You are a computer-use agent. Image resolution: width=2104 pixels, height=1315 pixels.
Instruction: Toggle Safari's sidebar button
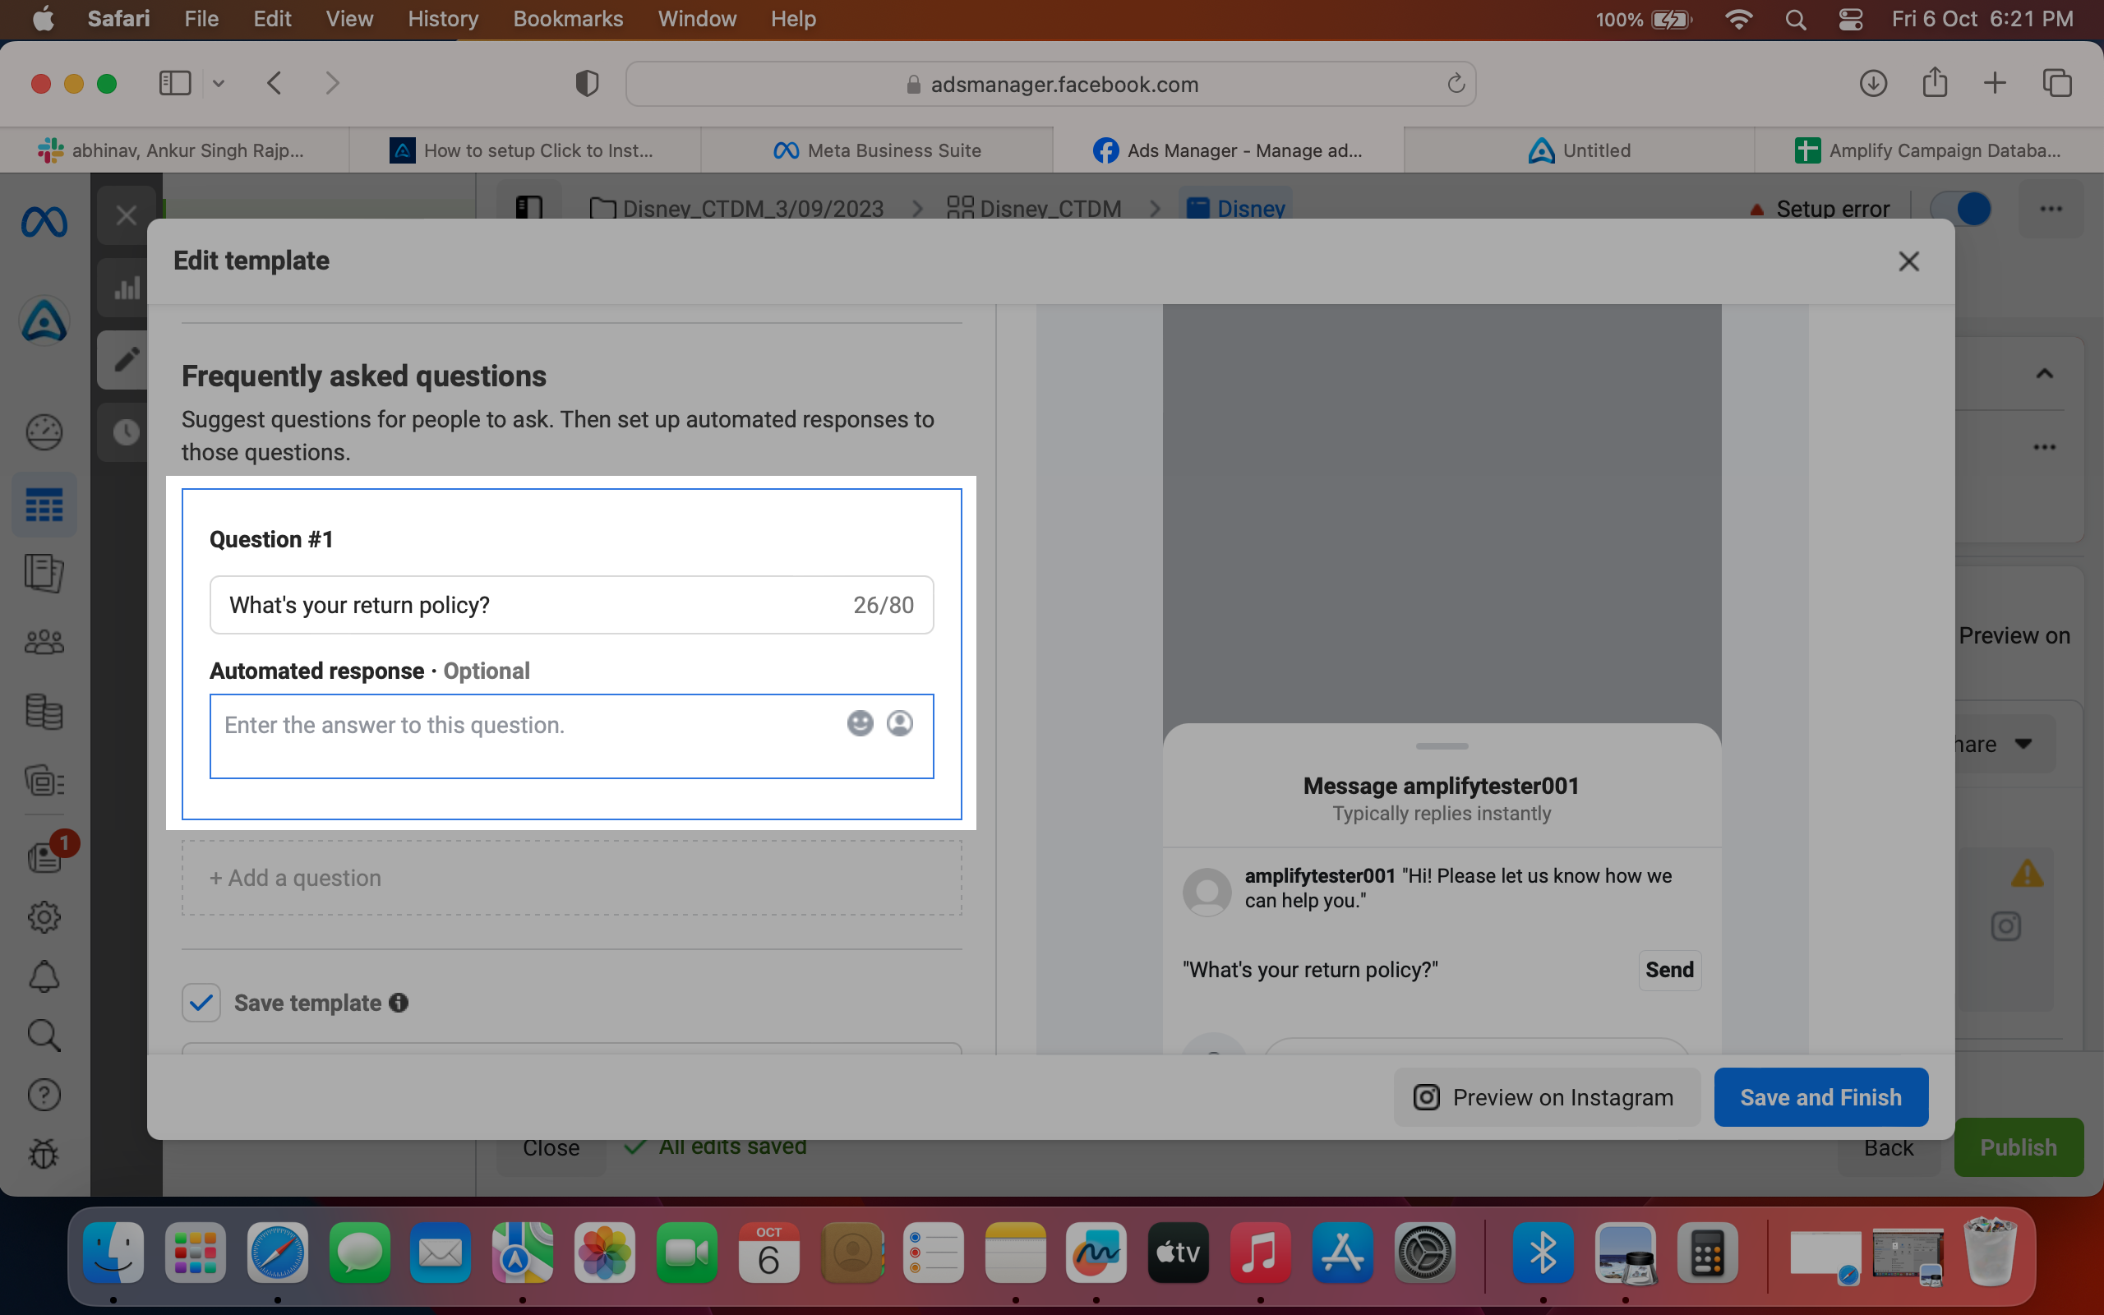pyautogui.click(x=175, y=84)
